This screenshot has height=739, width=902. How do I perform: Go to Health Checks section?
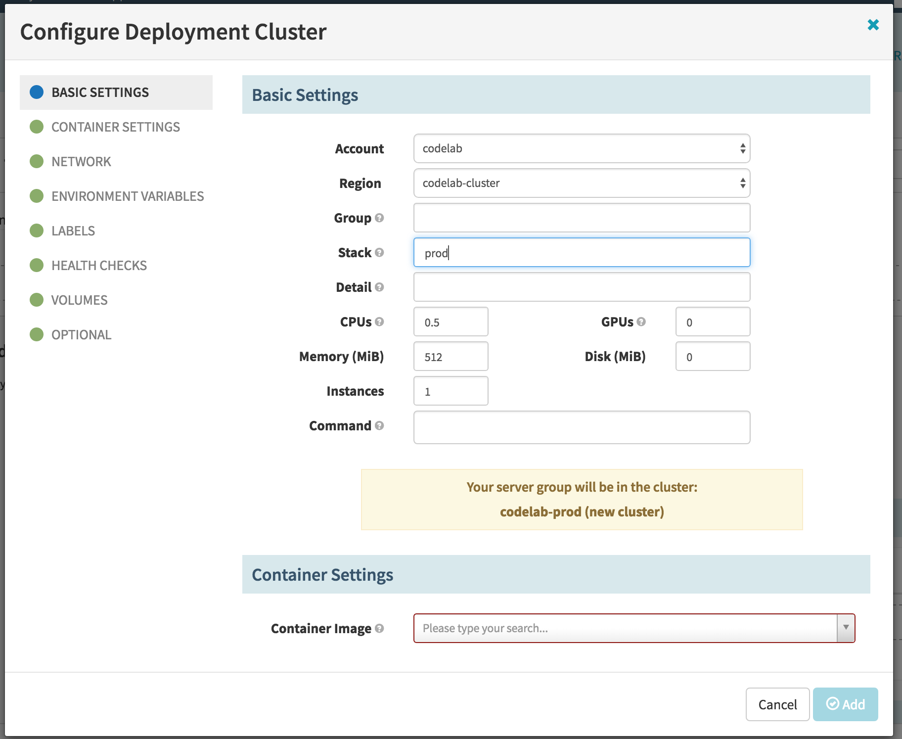coord(116,266)
